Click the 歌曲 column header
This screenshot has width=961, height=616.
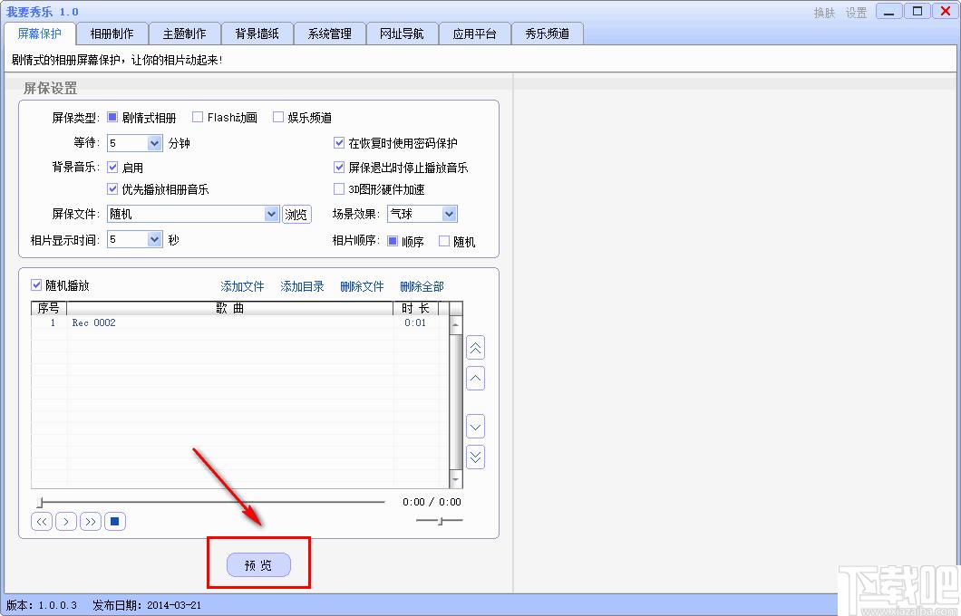point(230,308)
